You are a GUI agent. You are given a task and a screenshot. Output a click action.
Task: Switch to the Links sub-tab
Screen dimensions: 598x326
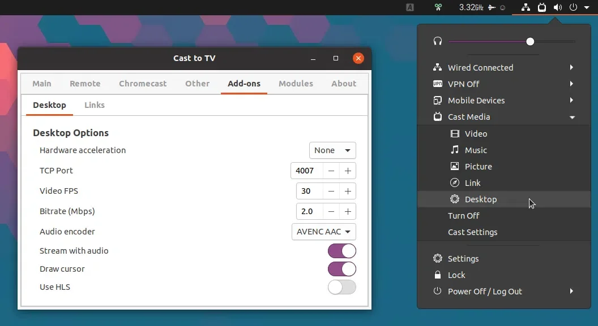95,105
